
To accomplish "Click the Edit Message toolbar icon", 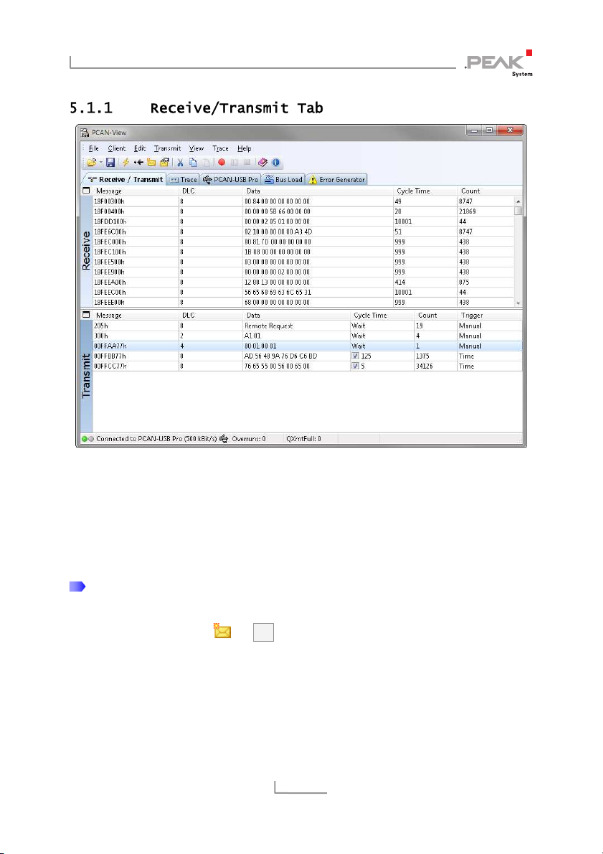I will (164, 162).
